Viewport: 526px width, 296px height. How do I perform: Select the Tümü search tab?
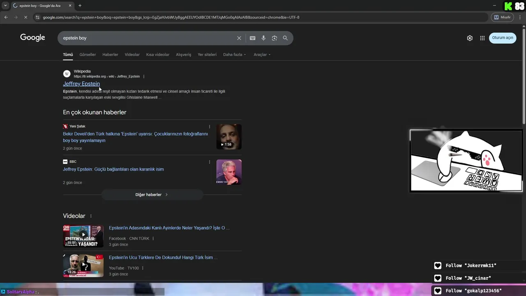(68, 55)
